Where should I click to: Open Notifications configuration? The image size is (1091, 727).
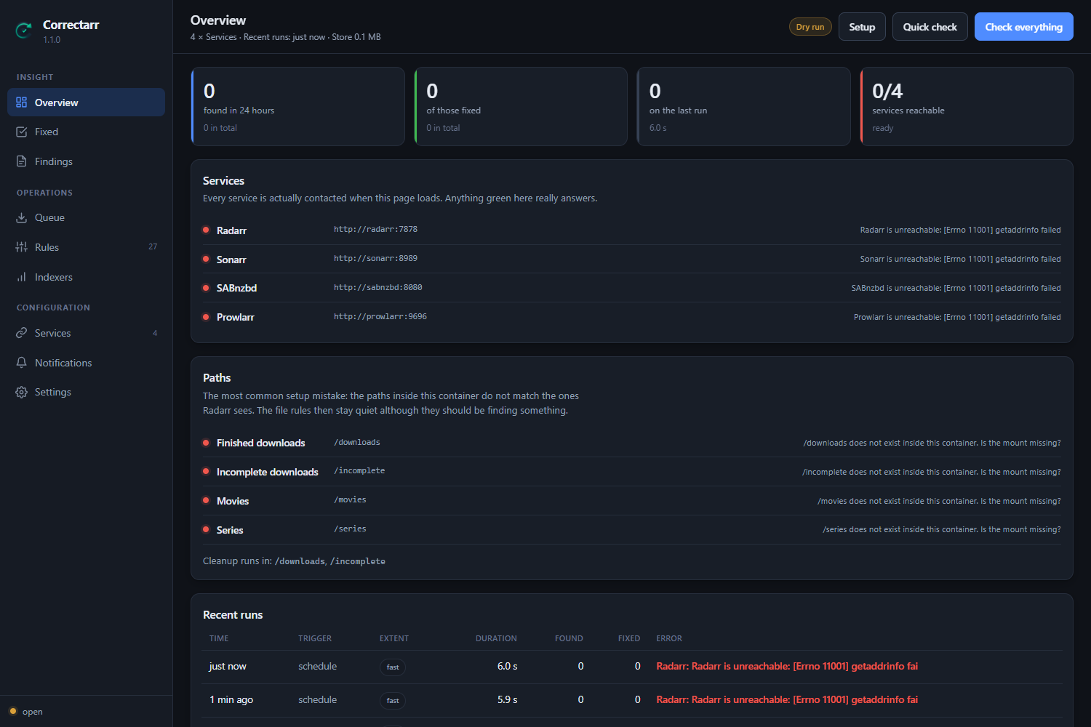pos(86,363)
